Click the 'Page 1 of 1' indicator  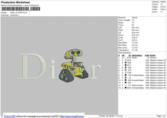161,116
